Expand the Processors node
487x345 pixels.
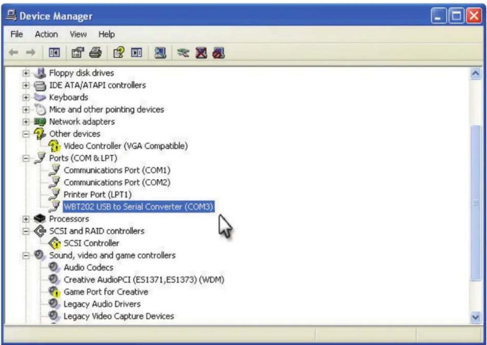tap(27, 219)
